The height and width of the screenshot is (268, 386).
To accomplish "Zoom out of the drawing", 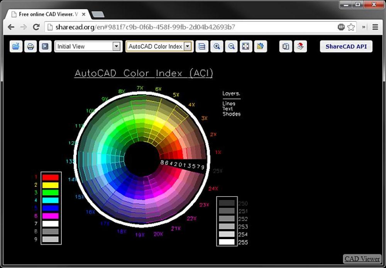I will 231,46.
